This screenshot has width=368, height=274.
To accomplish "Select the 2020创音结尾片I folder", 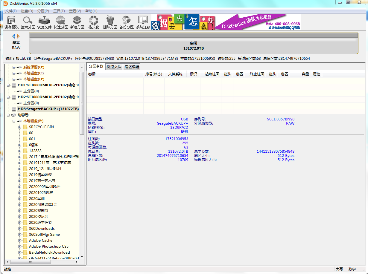I will 43,205.
